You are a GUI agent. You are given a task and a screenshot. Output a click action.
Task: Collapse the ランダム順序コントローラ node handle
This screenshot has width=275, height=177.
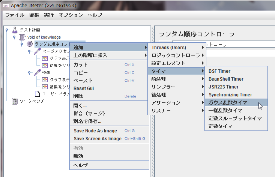tap(22, 44)
